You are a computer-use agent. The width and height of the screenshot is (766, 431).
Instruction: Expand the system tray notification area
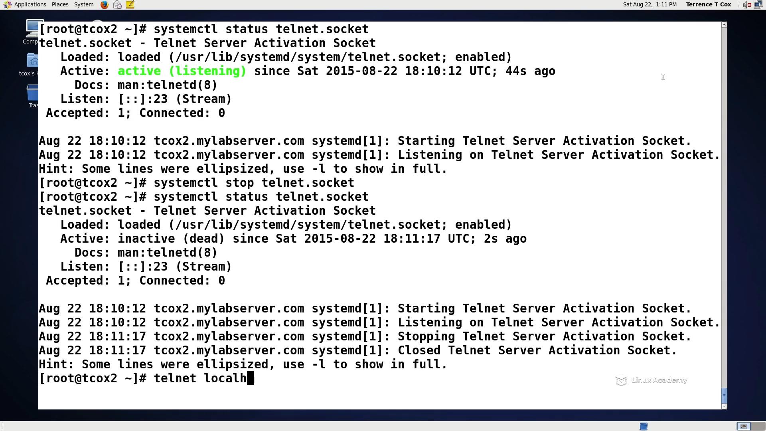click(739, 4)
